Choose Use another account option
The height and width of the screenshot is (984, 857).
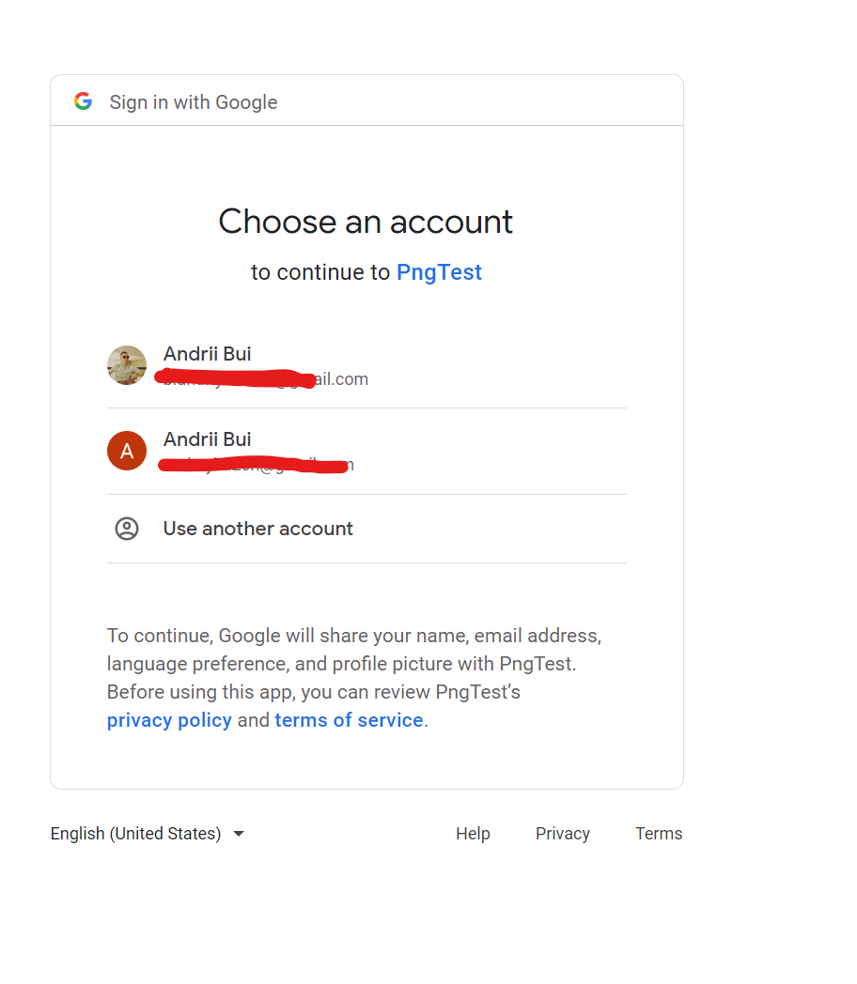click(x=366, y=529)
